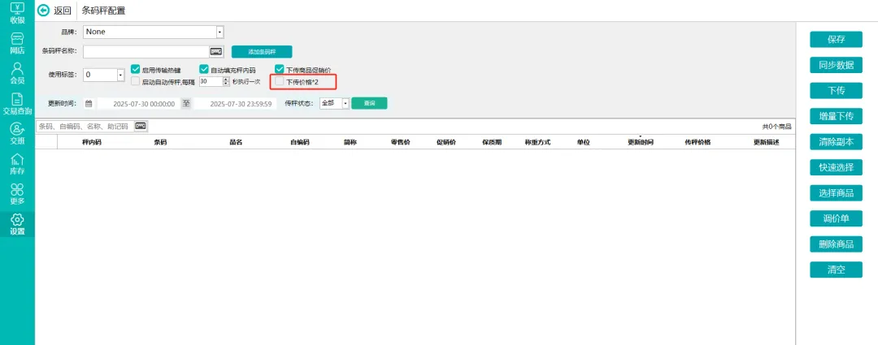Check the 启动自动传秤 checkbox
Image resolution: width=878 pixels, height=345 pixels.
tap(136, 82)
